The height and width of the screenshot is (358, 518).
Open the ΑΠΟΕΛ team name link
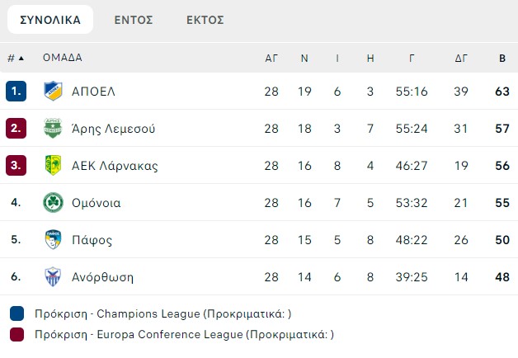(x=93, y=92)
